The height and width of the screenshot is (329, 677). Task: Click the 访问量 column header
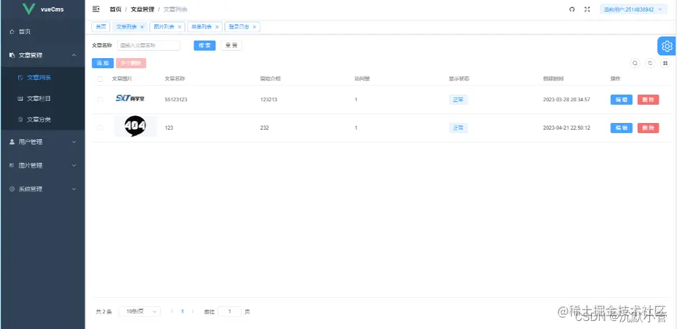pyautogui.click(x=362, y=79)
